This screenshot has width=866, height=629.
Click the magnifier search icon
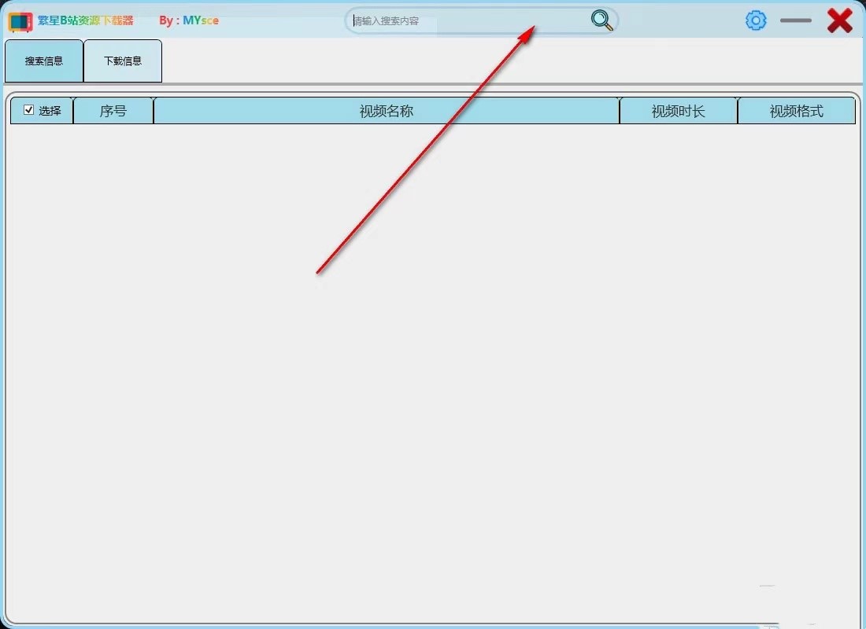point(601,20)
